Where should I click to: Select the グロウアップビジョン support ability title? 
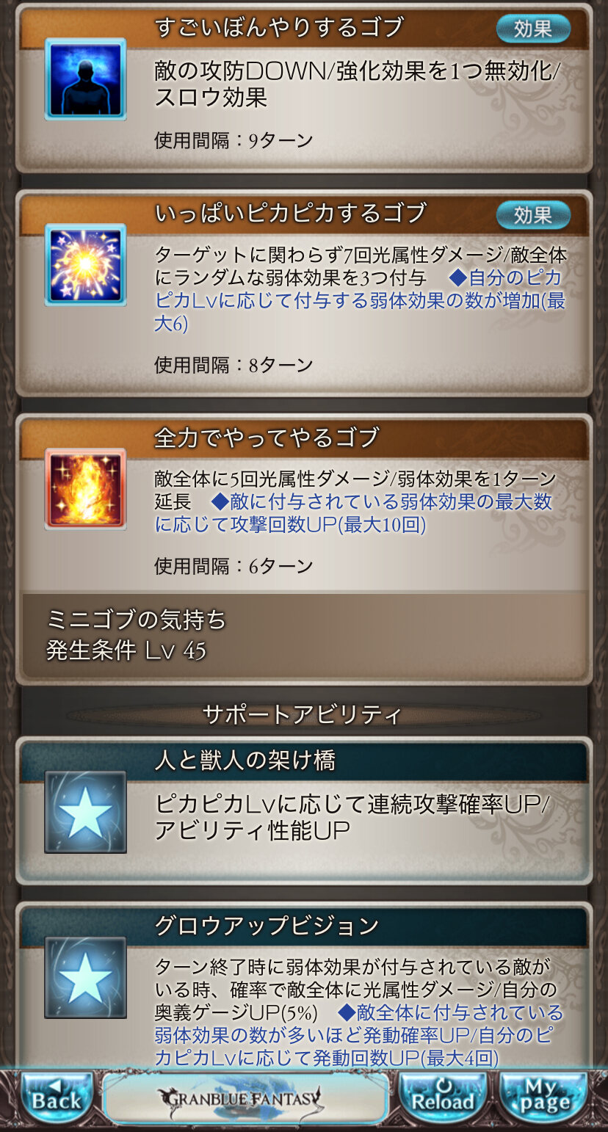[267, 926]
